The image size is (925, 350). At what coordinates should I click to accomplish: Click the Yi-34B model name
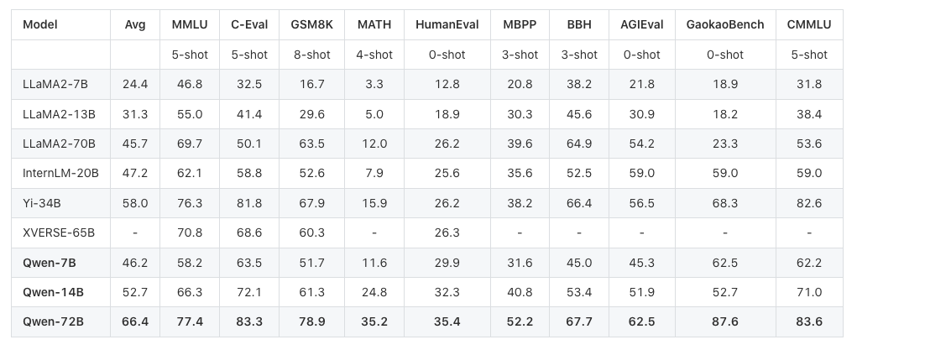click(42, 203)
